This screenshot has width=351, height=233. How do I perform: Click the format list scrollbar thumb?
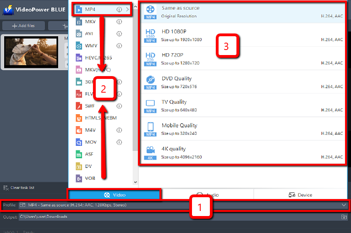tap(135, 80)
